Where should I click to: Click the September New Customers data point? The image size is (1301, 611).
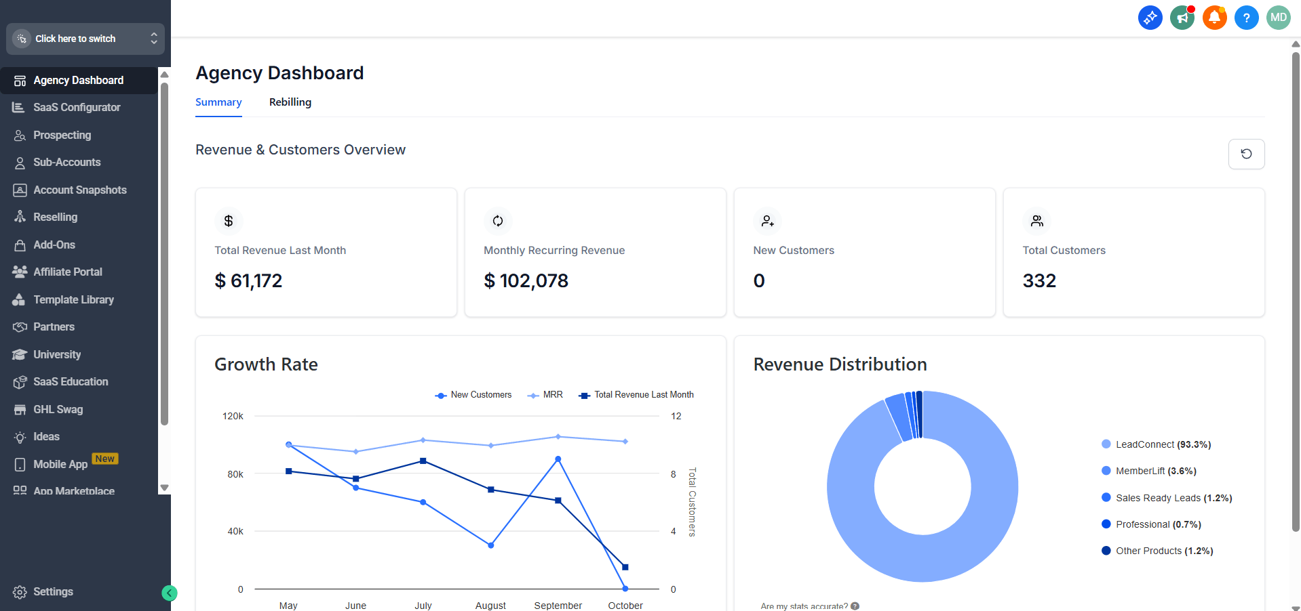(558, 459)
